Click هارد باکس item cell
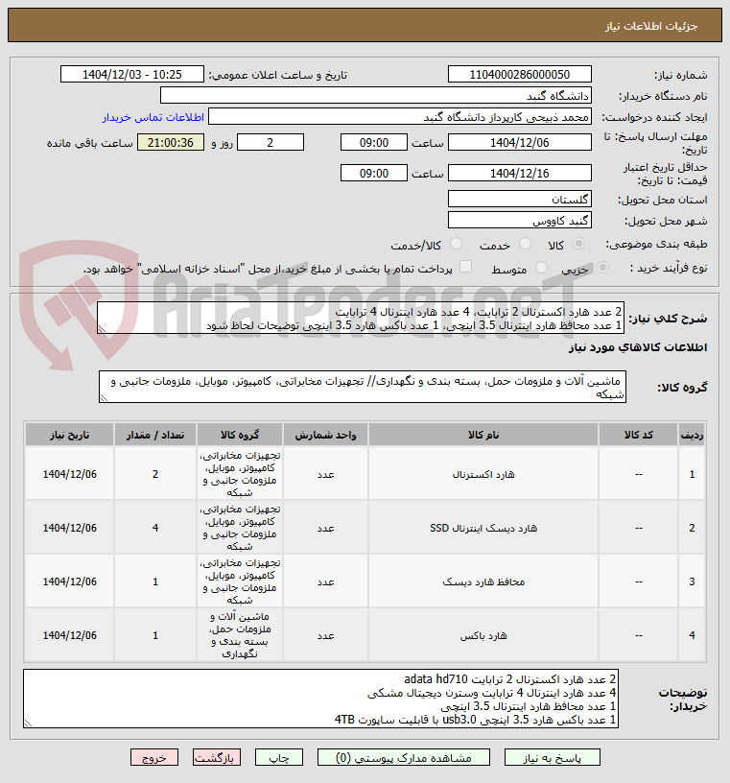 [x=483, y=635]
